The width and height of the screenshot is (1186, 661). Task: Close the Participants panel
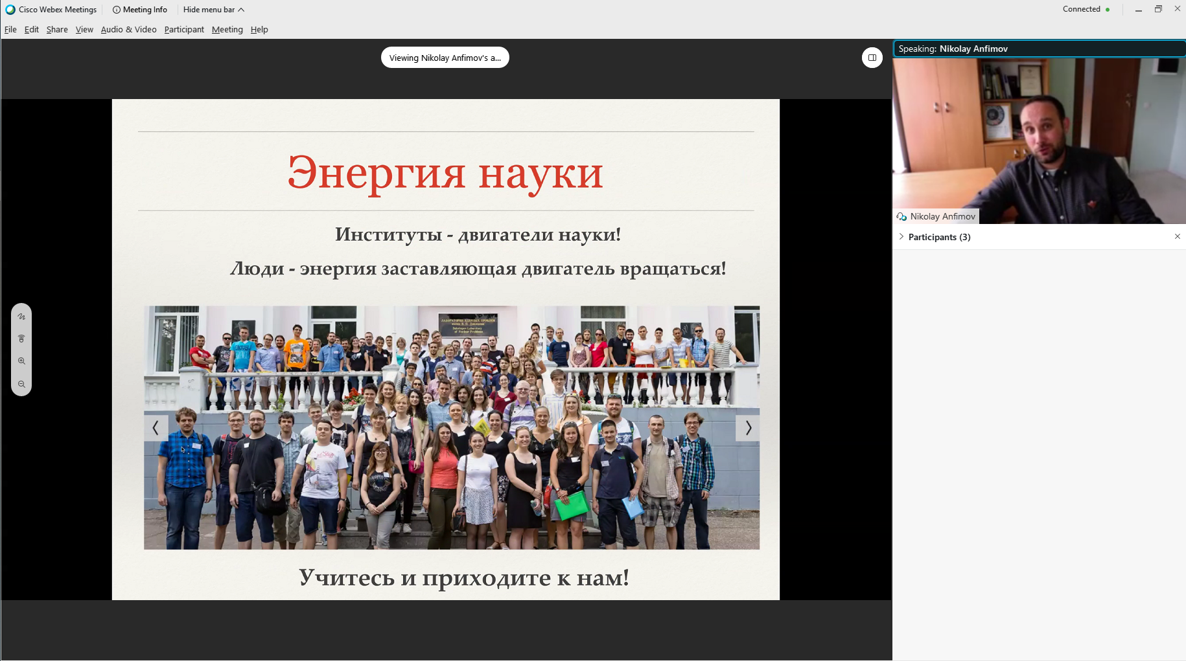[x=1177, y=237]
